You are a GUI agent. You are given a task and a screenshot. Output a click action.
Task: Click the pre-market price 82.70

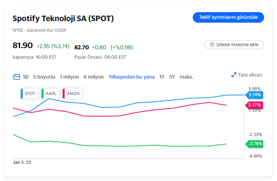pyautogui.click(x=81, y=47)
